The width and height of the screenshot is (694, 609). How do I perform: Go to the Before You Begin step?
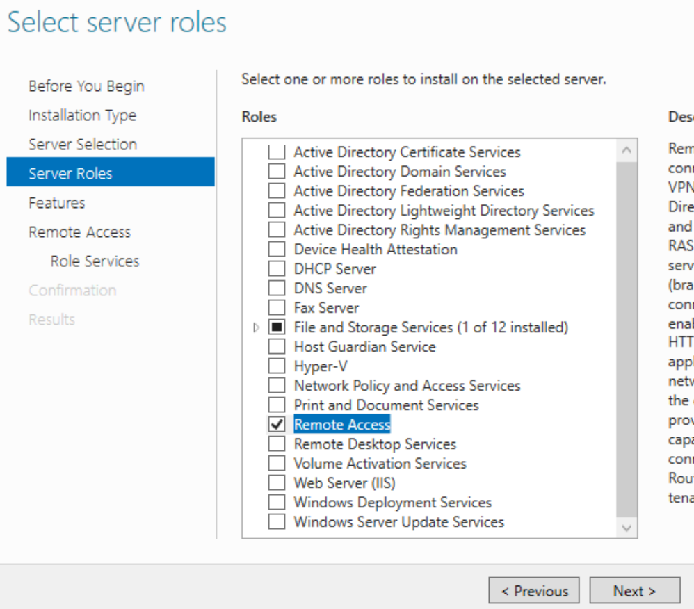tap(86, 86)
